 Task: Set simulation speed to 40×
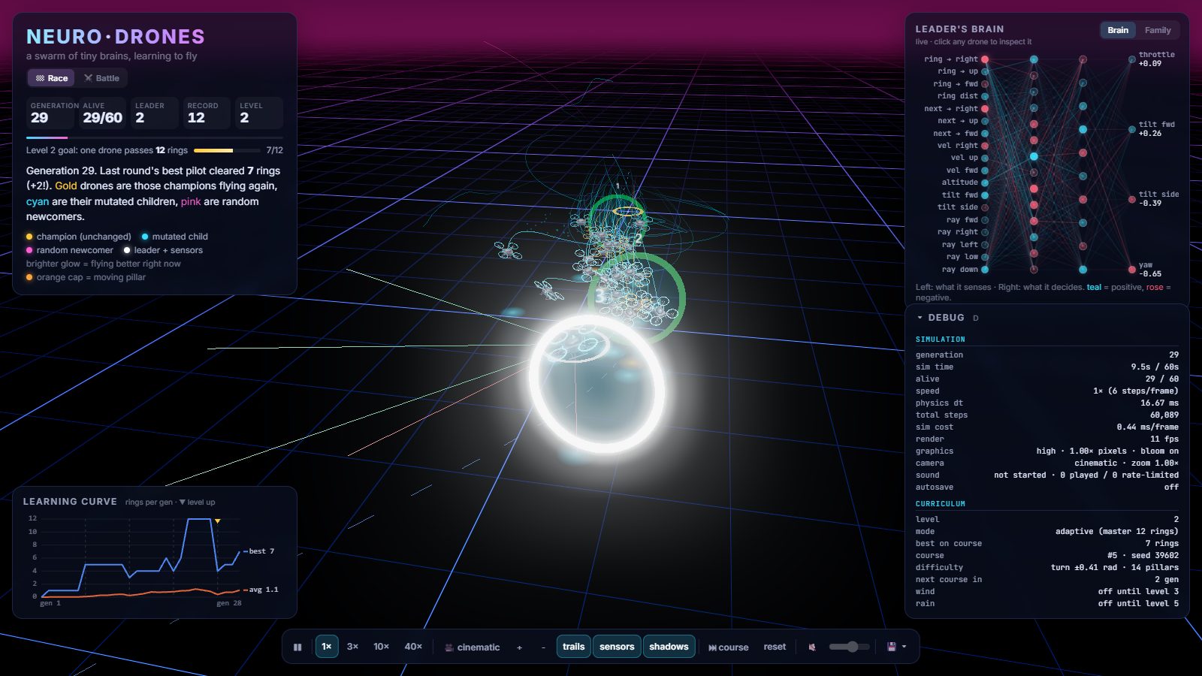[x=413, y=647]
